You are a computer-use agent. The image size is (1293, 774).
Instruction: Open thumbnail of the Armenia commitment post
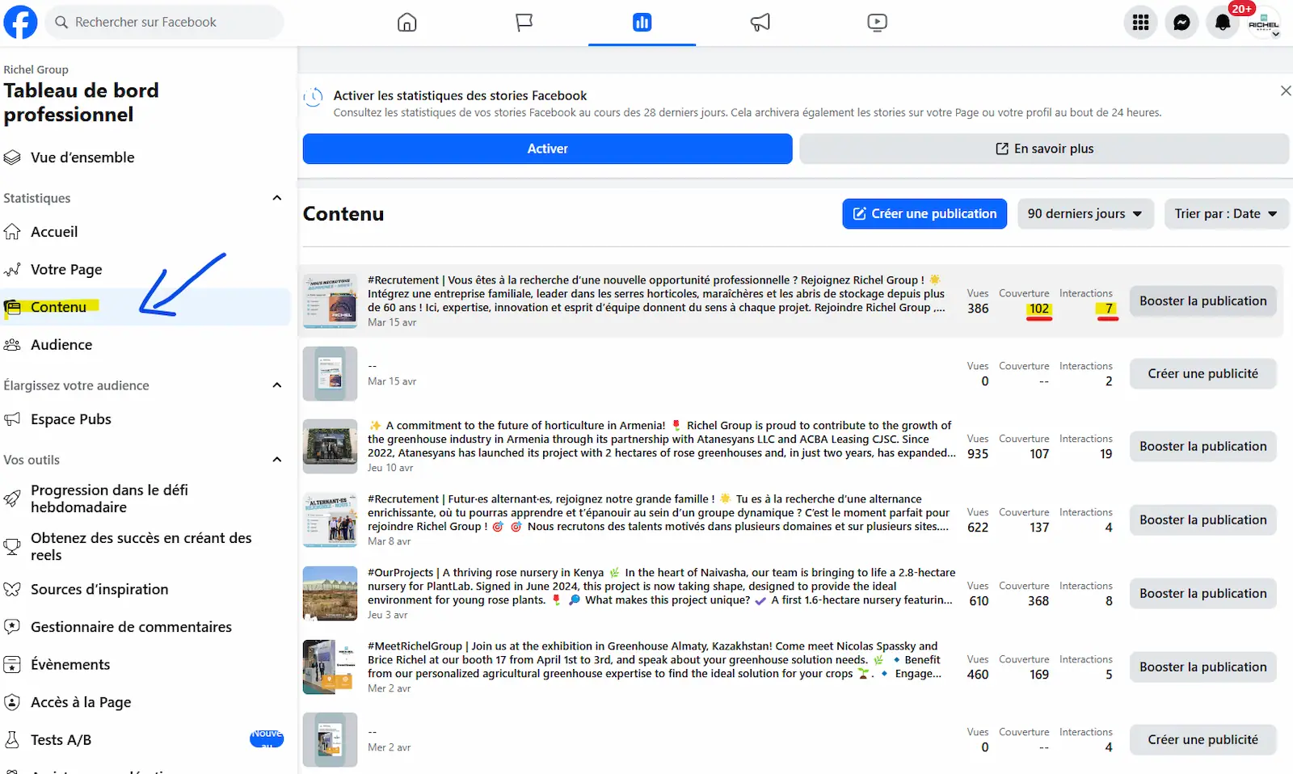330,447
